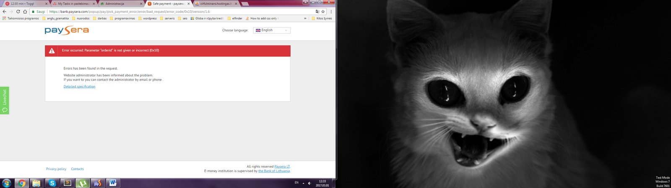Open the darbas bookmark folder

point(100,18)
